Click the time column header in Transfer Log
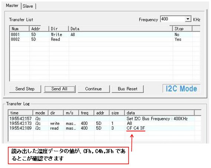This screenshot has height=168, width=211. click(20, 113)
